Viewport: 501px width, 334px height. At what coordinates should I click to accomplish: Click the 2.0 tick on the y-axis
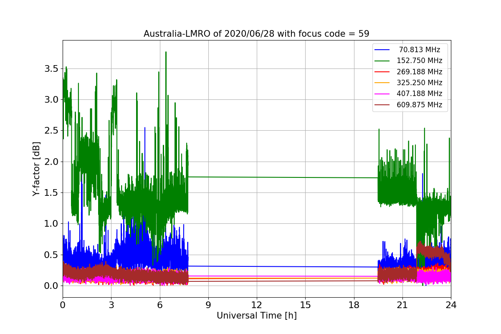coord(51,162)
